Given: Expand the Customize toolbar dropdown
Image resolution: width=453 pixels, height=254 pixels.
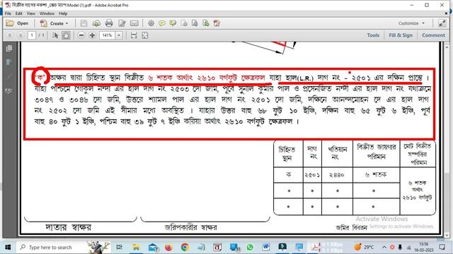Looking at the screenshot, I should [411, 23].
